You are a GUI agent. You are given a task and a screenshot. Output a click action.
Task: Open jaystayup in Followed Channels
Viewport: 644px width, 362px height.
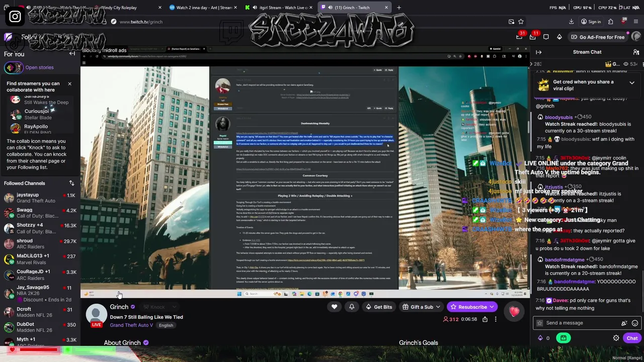click(40, 198)
